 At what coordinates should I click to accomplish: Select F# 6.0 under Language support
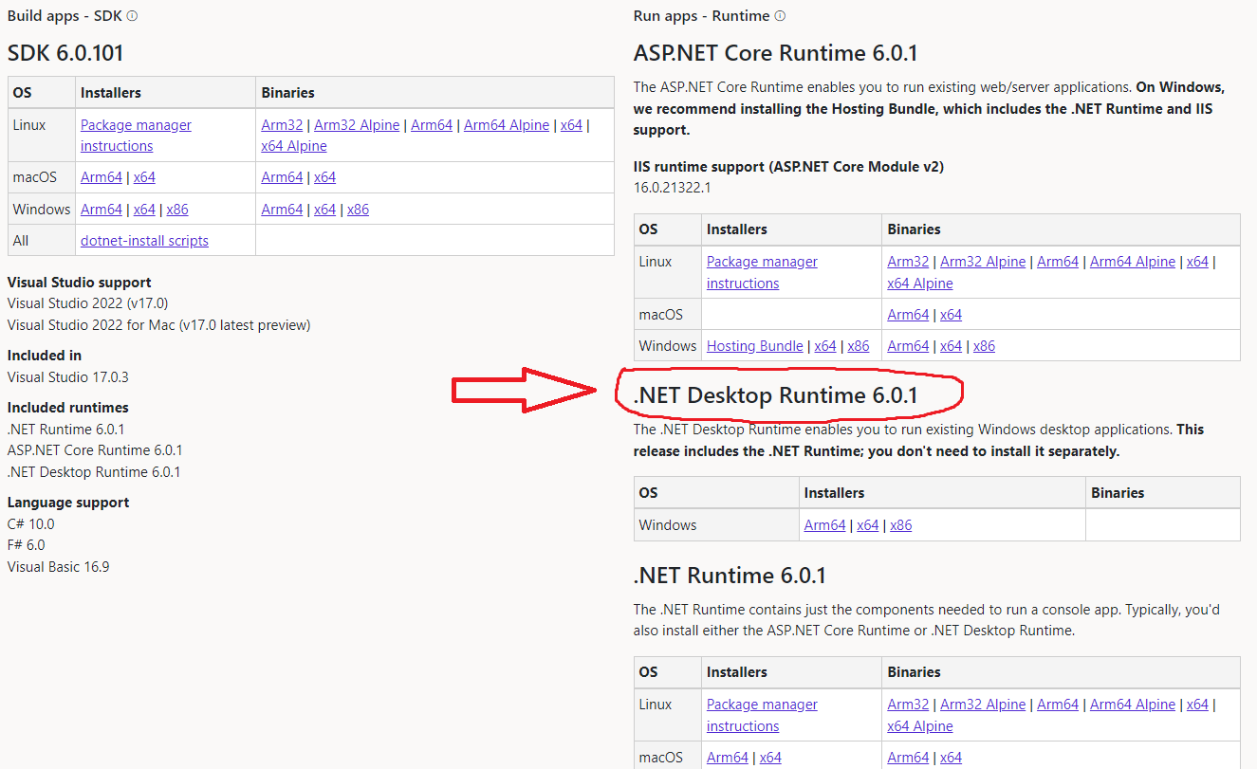point(27,545)
